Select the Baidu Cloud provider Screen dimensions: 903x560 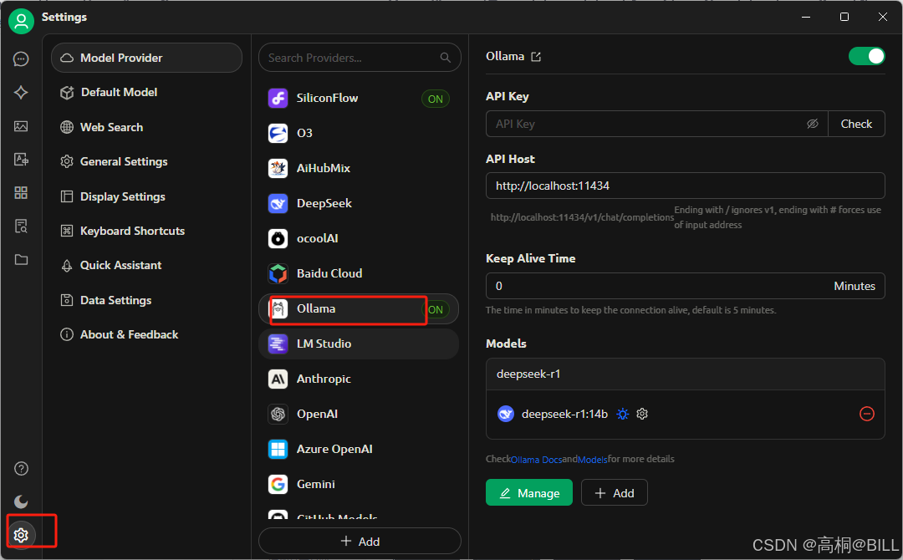click(359, 273)
